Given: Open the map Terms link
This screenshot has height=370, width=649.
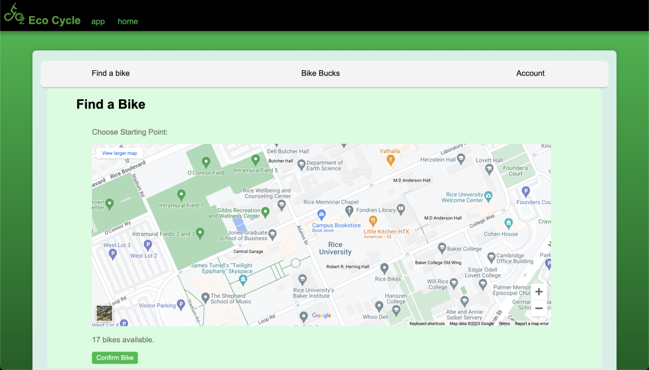Looking at the screenshot, I should (504, 324).
